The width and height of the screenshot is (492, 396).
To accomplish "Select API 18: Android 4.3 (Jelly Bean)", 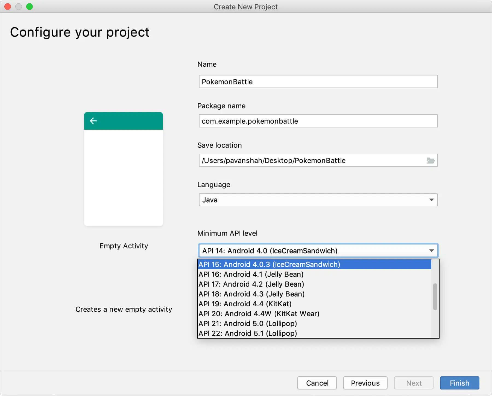I will click(314, 294).
